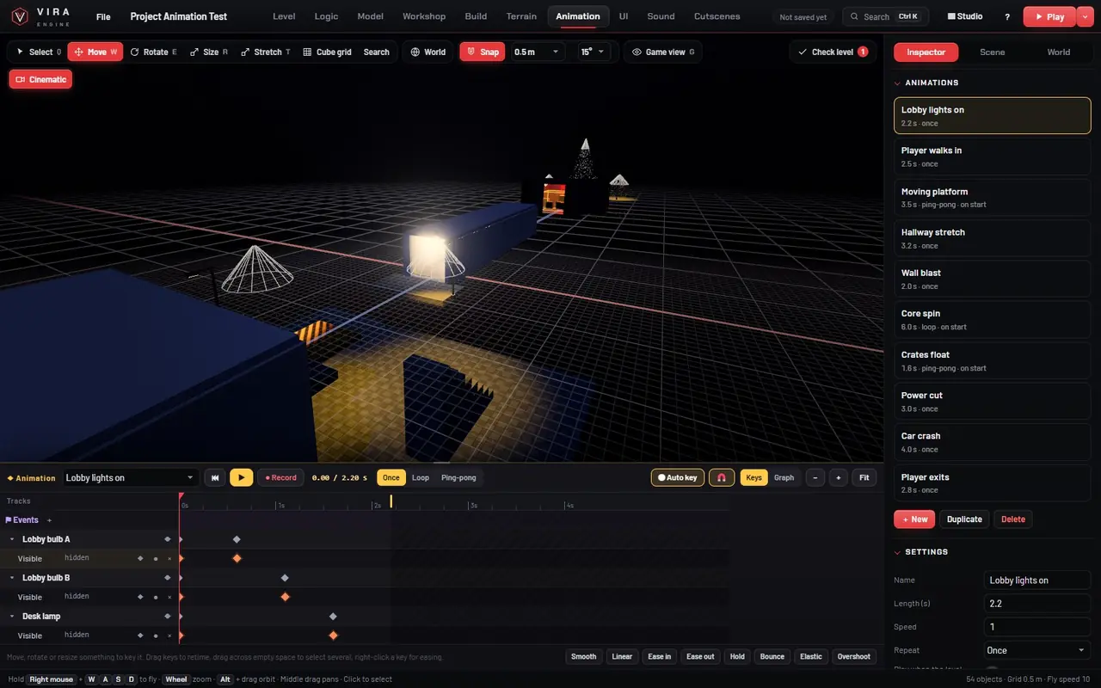
Task: Remove the Desk lamp Visible track
Action: tap(169, 636)
